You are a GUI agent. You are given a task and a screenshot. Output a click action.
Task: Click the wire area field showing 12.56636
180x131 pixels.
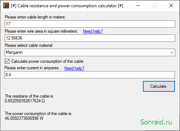tap(90, 38)
